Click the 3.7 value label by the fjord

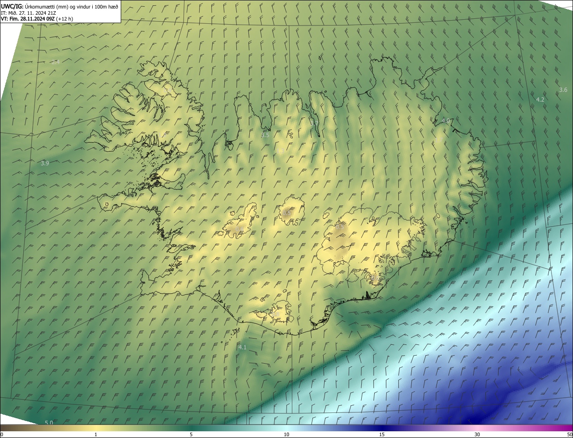[x=315, y=123]
